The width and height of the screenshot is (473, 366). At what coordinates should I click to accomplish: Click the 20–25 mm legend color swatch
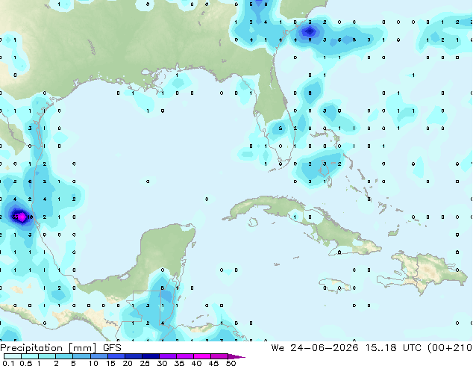tap(133, 356)
